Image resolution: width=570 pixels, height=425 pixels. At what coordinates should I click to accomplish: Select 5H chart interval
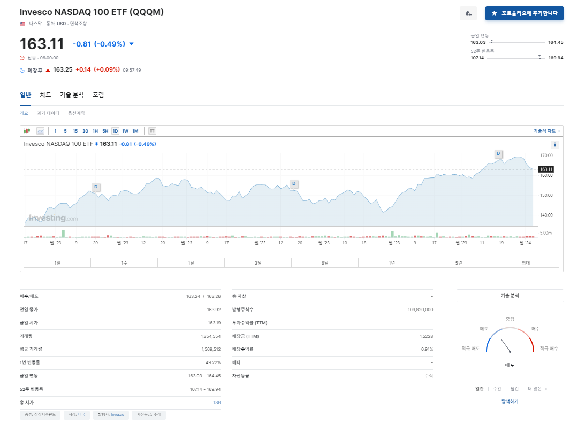(x=105, y=131)
